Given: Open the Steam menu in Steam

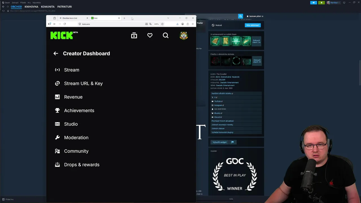Looking at the screenshot, I should coord(7,3).
